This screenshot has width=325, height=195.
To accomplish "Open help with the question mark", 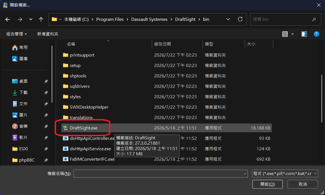I will tap(317, 34).
